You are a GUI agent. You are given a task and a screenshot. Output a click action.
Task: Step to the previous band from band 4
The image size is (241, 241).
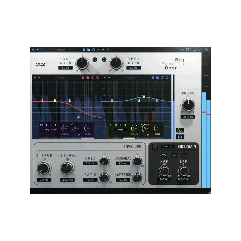tap(46, 125)
